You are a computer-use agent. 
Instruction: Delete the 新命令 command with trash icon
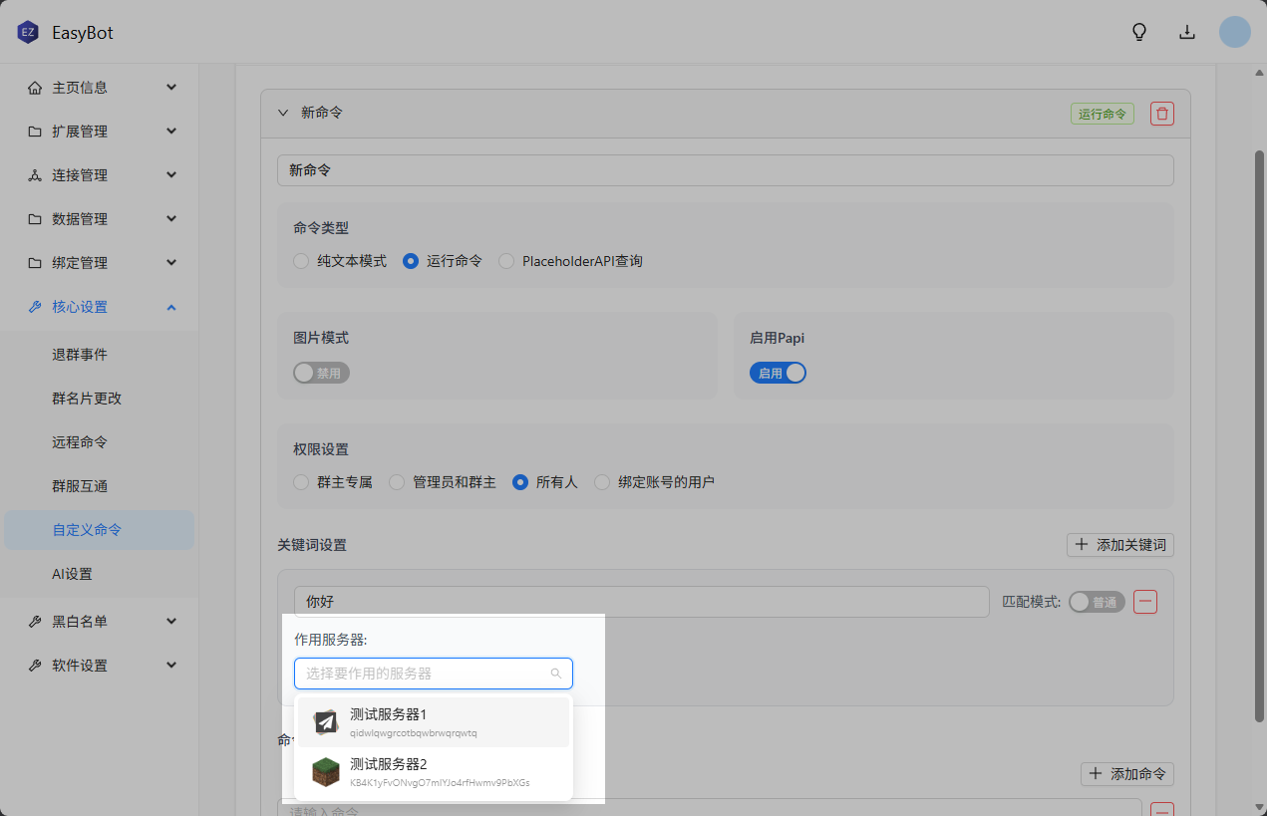click(1161, 114)
